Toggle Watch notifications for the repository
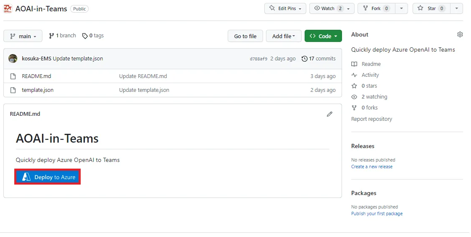471x237 pixels. (332, 8)
